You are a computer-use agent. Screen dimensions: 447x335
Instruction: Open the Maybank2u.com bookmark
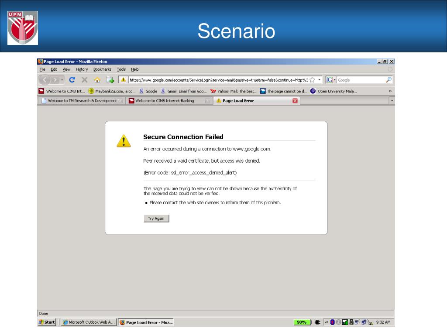pos(112,91)
